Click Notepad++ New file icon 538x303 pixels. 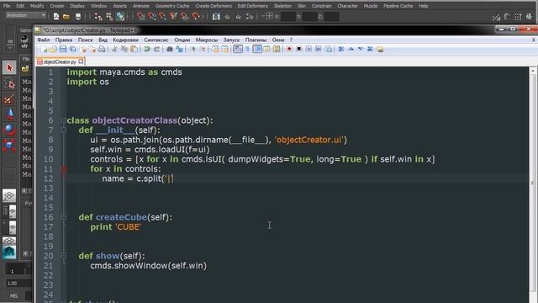(44, 50)
